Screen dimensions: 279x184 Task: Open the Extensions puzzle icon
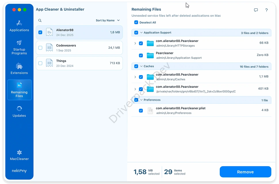(x=19, y=66)
